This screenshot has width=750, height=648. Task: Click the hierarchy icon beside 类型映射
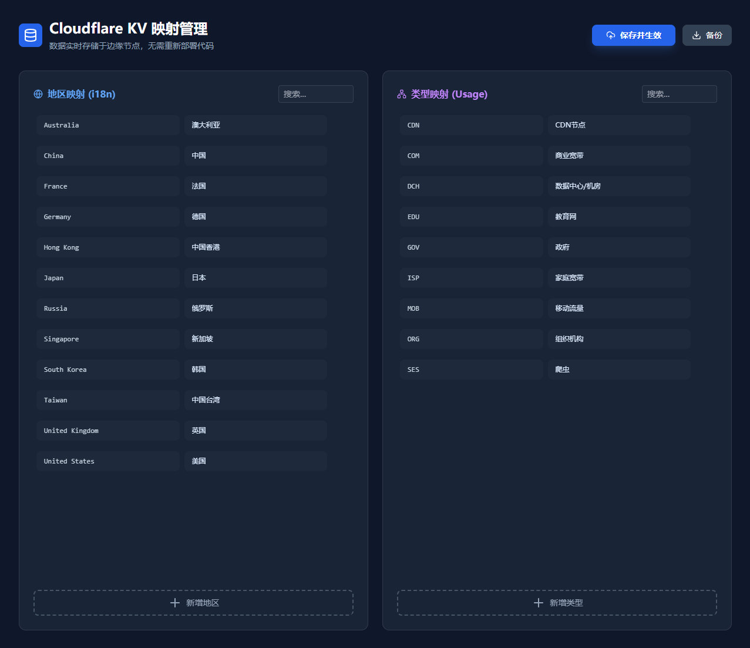tap(402, 94)
